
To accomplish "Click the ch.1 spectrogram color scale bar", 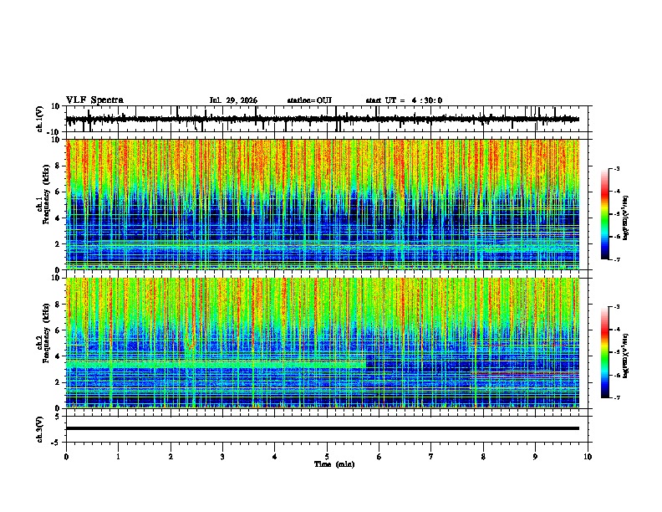I will coord(604,214).
